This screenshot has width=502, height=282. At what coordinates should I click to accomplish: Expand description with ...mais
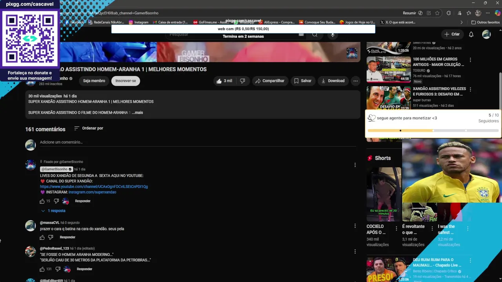[137, 113]
